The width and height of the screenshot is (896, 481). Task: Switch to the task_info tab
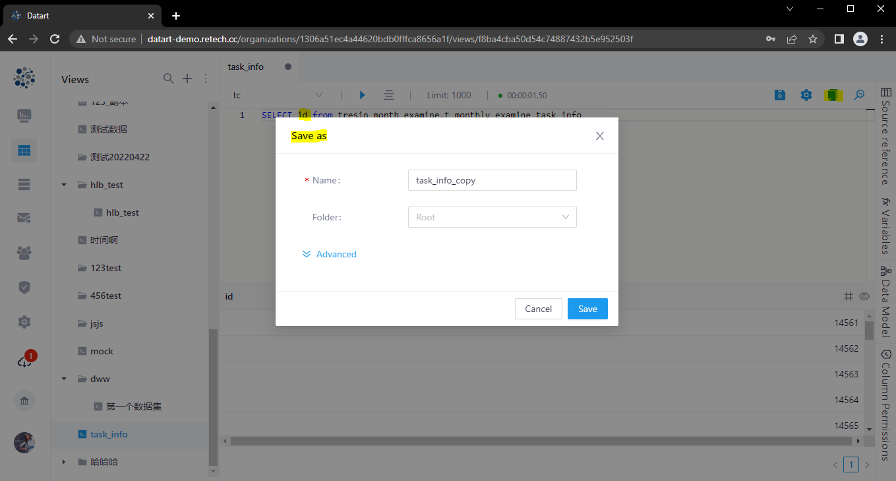click(246, 67)
